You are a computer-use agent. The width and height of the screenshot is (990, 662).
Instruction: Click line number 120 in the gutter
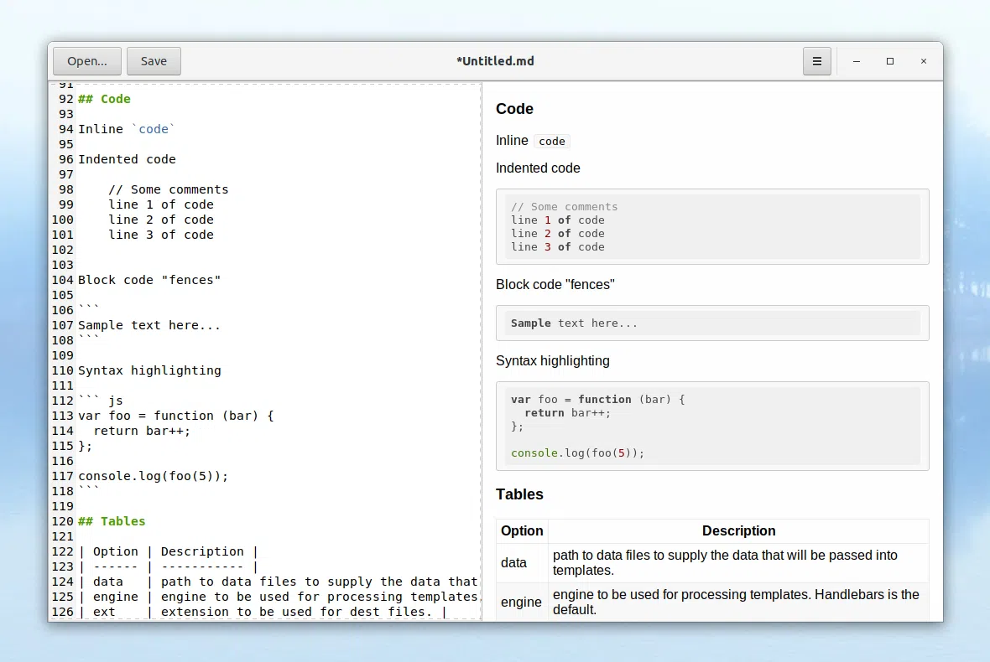[x=63, y=521]
